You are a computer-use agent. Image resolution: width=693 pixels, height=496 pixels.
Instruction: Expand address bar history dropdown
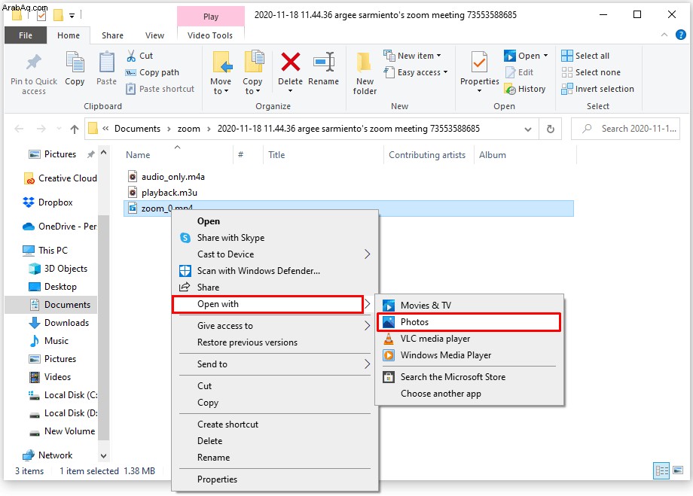pyautogui.click(x=528, y=129)
